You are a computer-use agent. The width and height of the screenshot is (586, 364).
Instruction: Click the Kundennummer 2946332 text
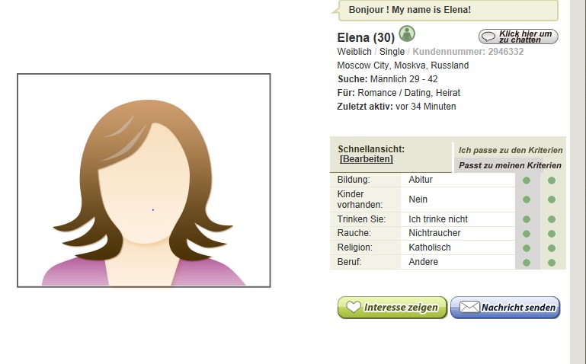click(x=468, y=52)
